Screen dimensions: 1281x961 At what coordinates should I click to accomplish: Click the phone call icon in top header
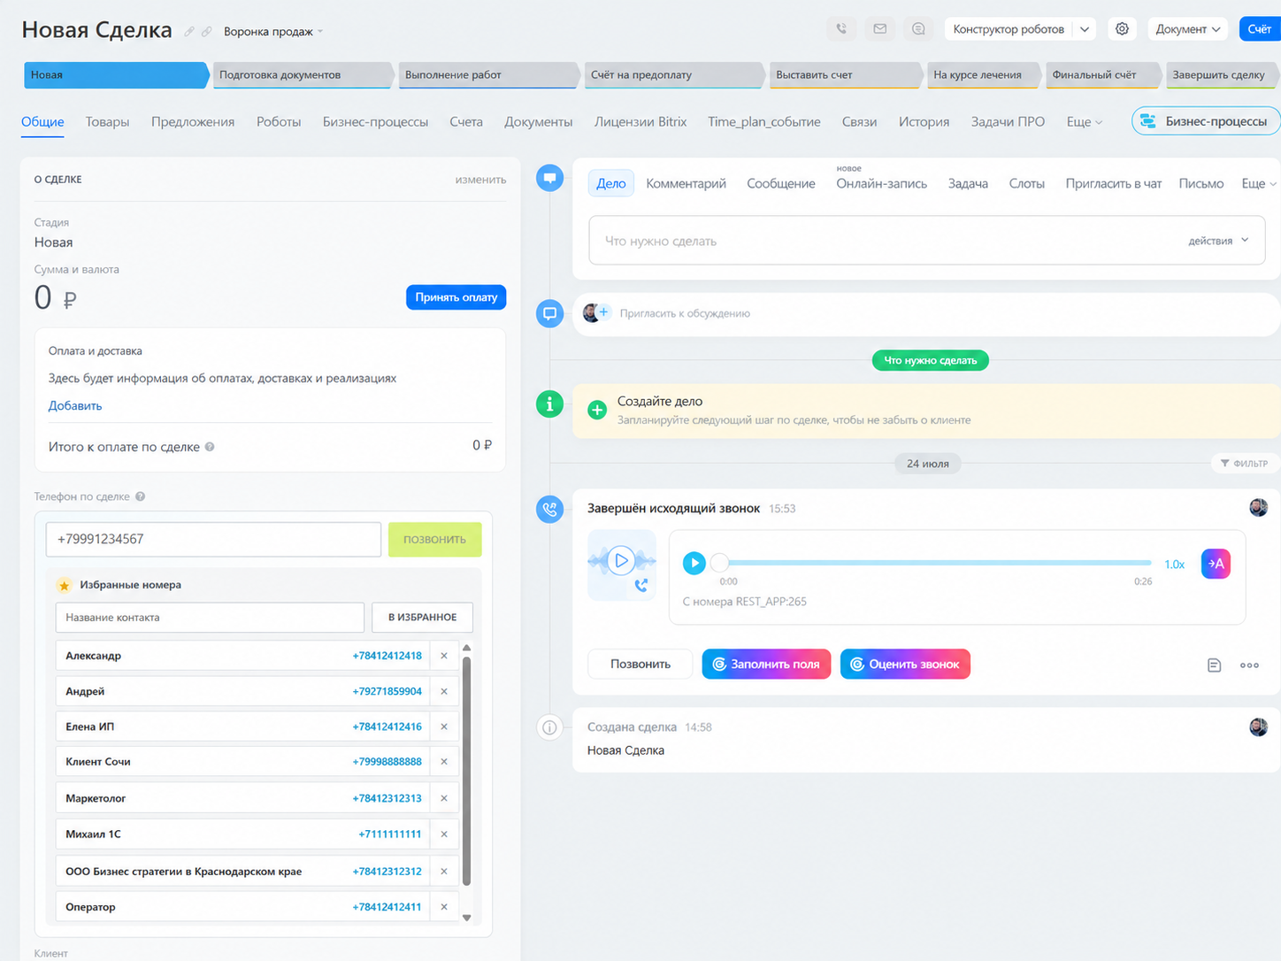click(x=841, y=29)
